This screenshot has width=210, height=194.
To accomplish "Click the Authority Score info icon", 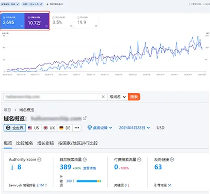I will 39,159.
